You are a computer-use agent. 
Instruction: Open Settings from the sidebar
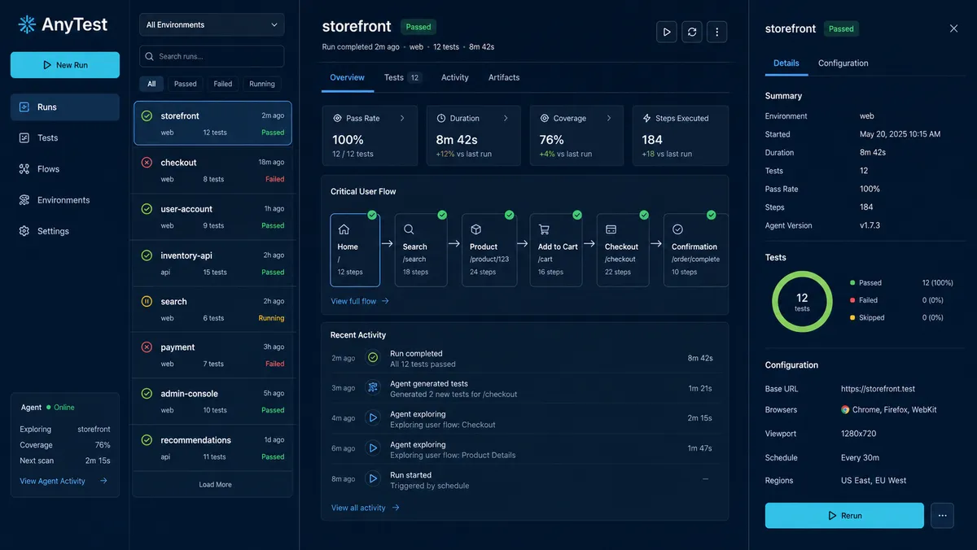(65, 231)
